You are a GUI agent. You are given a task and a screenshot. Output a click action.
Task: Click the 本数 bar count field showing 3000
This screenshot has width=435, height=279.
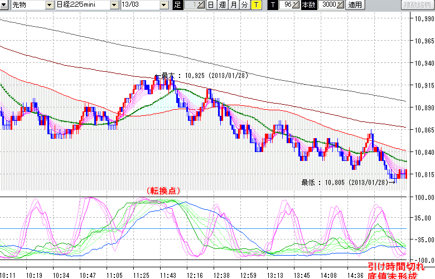326,5
